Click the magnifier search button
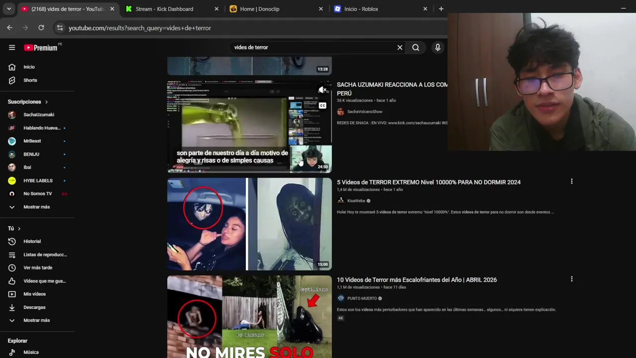 [x=416, y=47]
